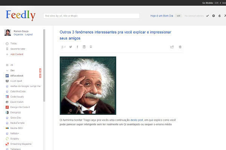Click the Logout link
Screen dimensions: 226x150
(x=29, y=34)
